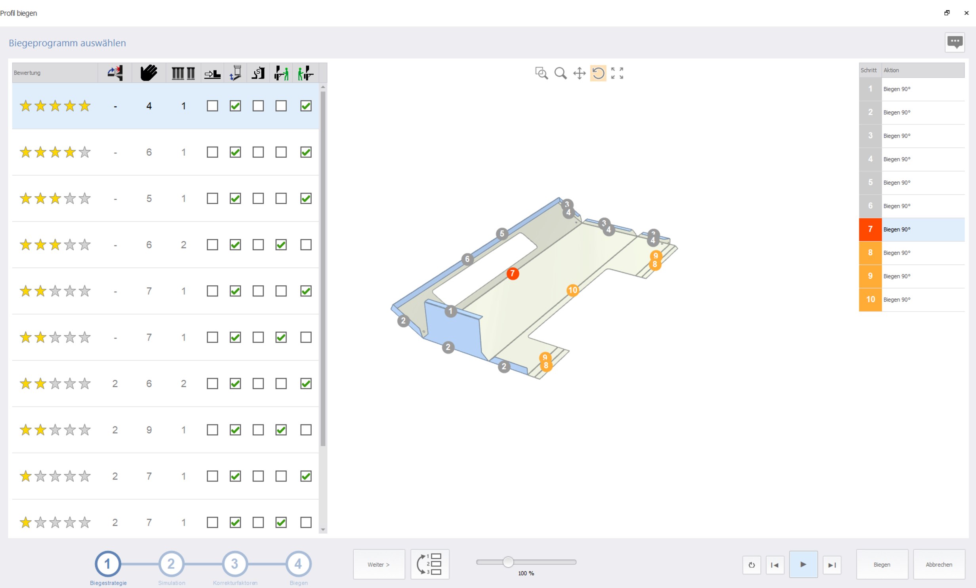This screenshot has height=588, width=976.
Task: Toggle the rotate view tool
Action: pyautogui.click(x=598, y=73)
